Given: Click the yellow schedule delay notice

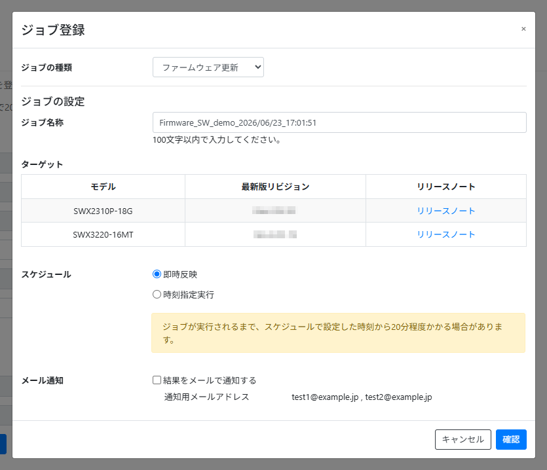Looking at the screenshot, I should click(338, 333).
